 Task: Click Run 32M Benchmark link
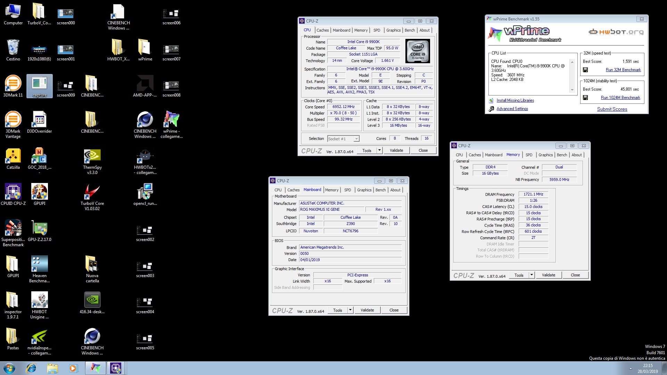pos(623,70)
